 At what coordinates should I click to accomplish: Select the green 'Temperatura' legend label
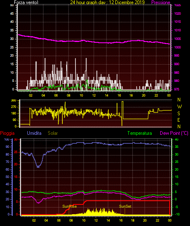[x=140, y=133]
